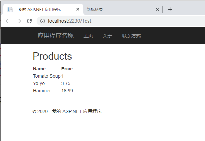Click the address bar URL localhost:2230/Test
This screenshot has height=141, width=205.
(70, 21)
